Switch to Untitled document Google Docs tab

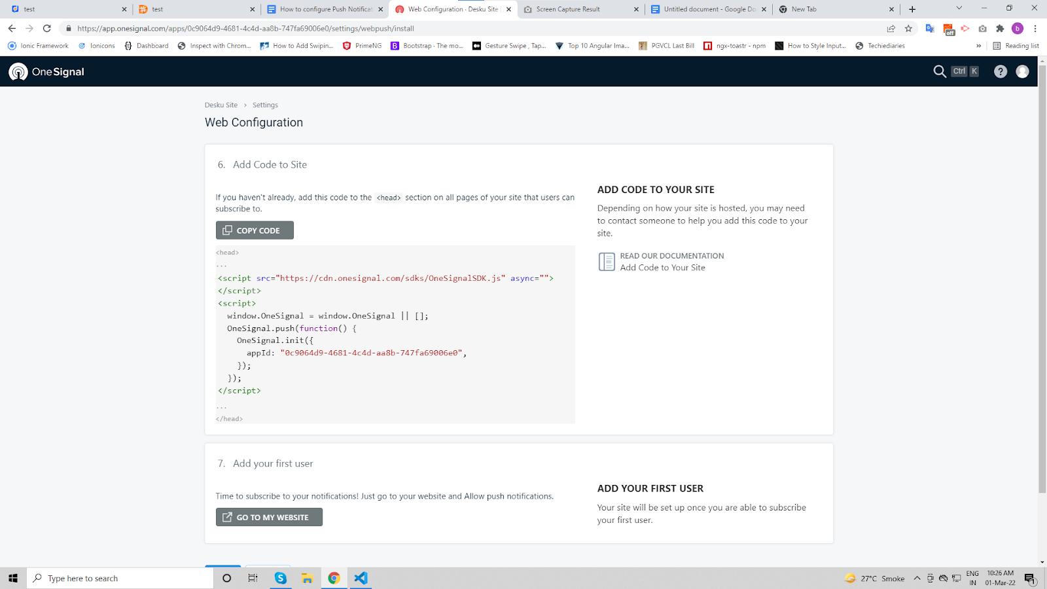[x=709, y=9]
